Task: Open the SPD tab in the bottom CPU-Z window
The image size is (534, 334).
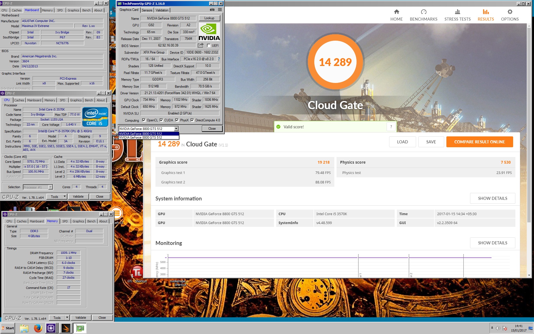Action: tap(65, 221)
